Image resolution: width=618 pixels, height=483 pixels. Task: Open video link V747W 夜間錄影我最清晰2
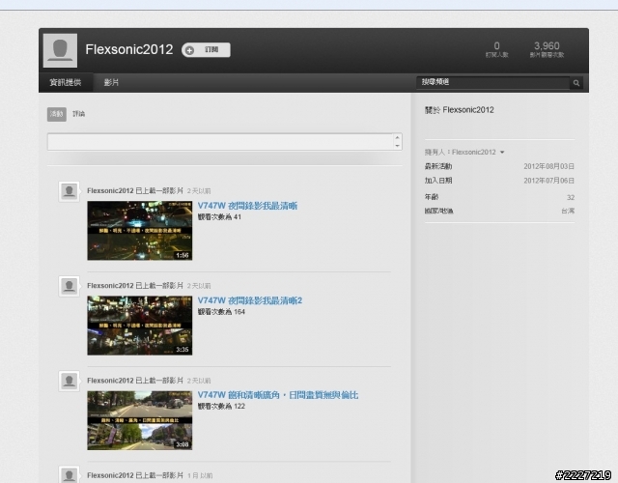250,300
